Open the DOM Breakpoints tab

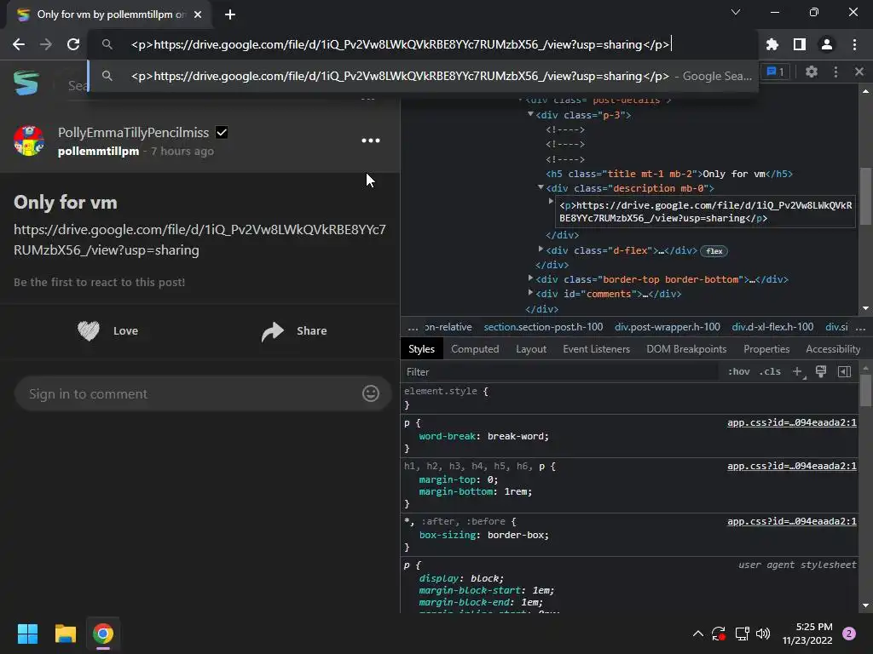pos(686,349)
